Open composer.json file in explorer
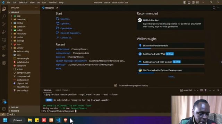 [x=24, y=73]
